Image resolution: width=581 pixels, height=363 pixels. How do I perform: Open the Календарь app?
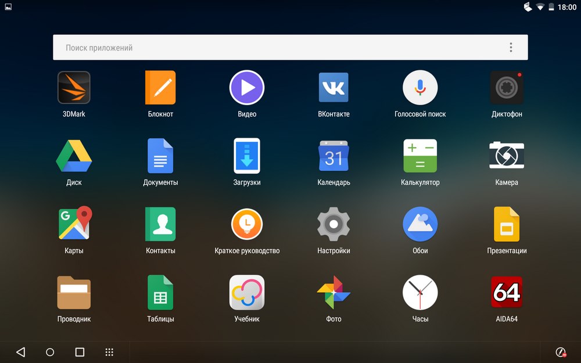tap(333, 156)
